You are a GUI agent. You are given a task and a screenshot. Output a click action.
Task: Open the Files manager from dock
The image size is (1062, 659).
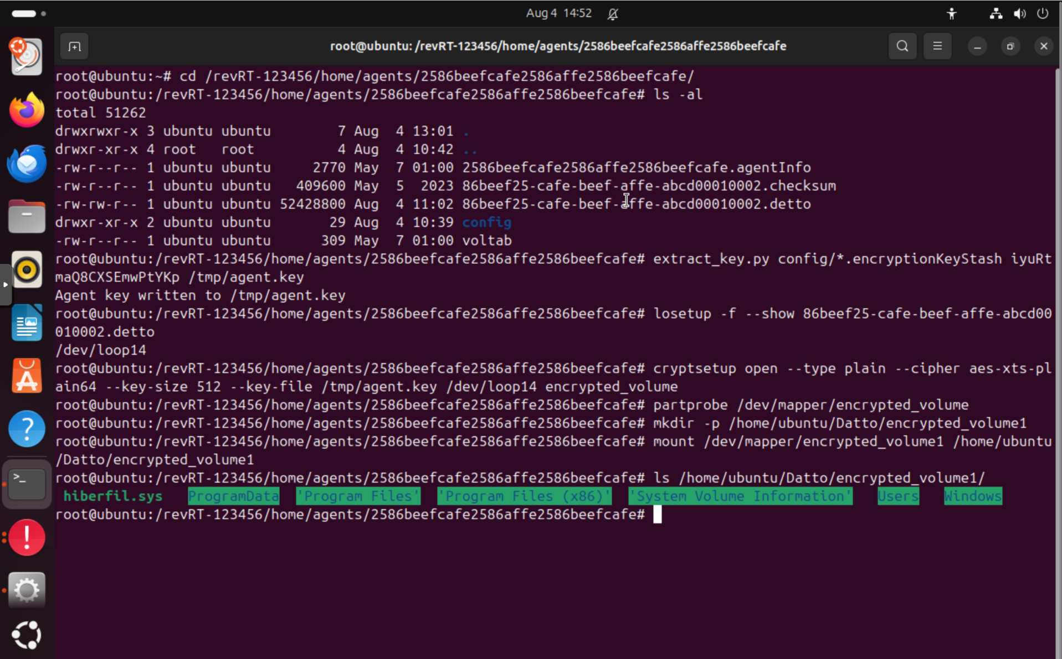pos(26,216)
